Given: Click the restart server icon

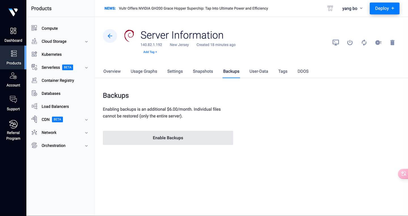Looking at the screenshot, I should click(364, 42).
